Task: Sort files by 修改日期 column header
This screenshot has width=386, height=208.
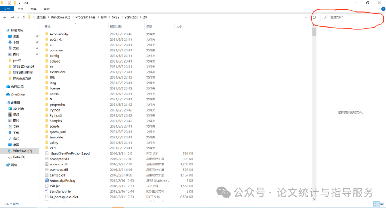Action: tap(116, 26)
